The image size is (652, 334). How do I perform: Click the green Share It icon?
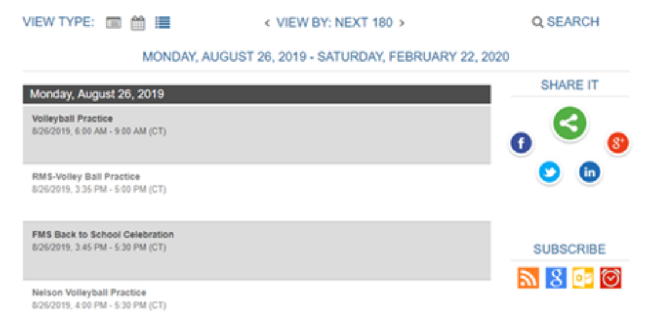coord(569,123)
